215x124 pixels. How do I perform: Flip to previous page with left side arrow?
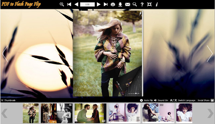(5, 54)
